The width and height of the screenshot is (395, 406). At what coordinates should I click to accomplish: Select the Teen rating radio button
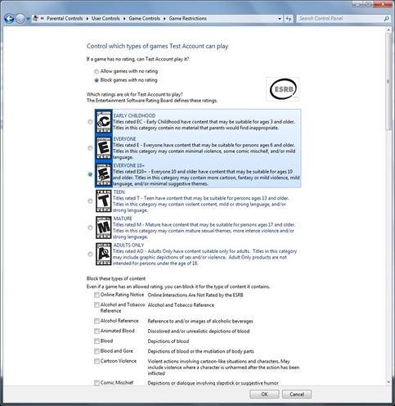point(90,201)
